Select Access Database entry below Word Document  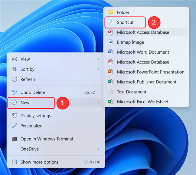click(143, 62)
